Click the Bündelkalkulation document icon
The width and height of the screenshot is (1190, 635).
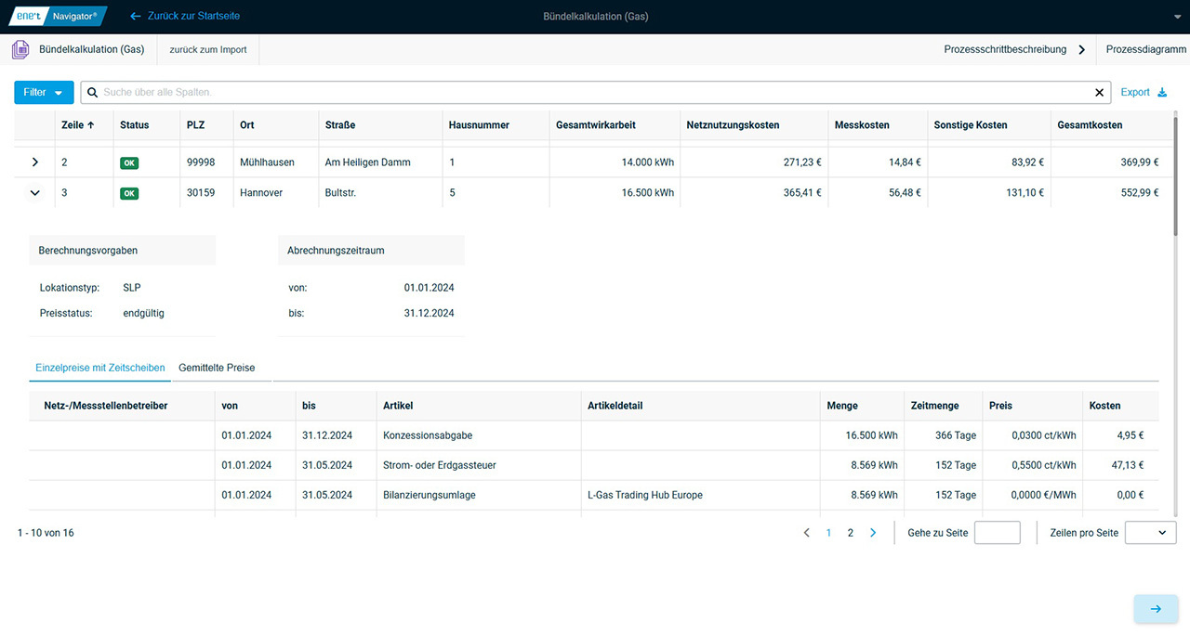pyautogui.click(x=20, y=49)
